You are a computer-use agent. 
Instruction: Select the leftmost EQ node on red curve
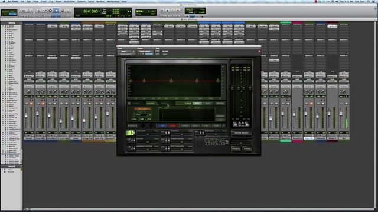pyautogui.click(x=131, y=81)
